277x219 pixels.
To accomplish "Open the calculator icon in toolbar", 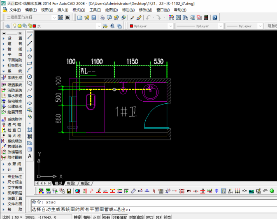I will pyautogui.click(x=206, y=18).
